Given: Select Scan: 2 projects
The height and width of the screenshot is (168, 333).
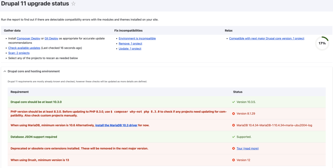Looking at the screenshot, I should pos(19,53).
